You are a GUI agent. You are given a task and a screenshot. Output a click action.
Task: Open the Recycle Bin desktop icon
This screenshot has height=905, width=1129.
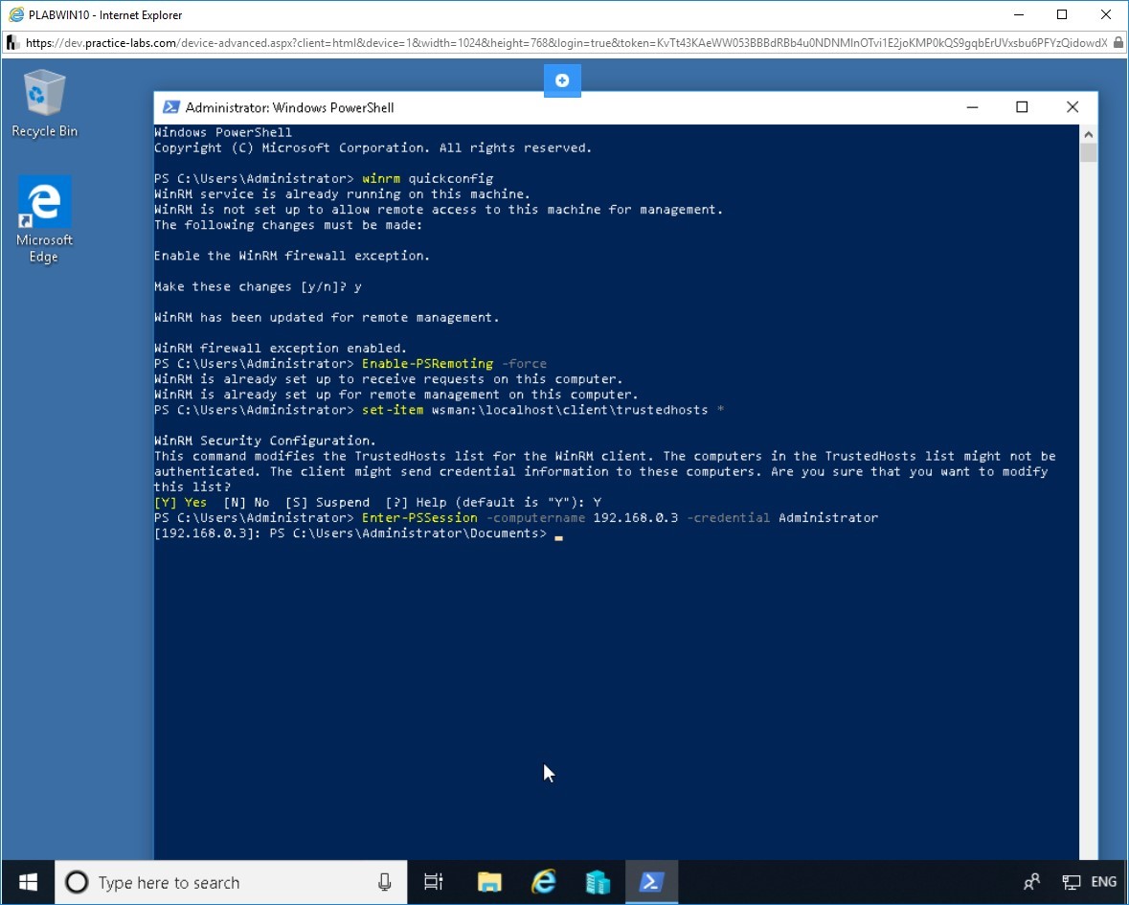(x=45, y=103)
